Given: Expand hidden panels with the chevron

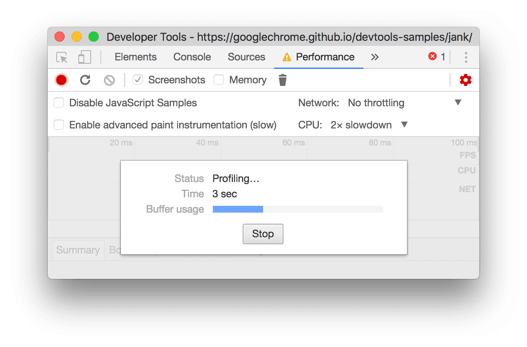Looking at the screenshot, I should (374, 57).
